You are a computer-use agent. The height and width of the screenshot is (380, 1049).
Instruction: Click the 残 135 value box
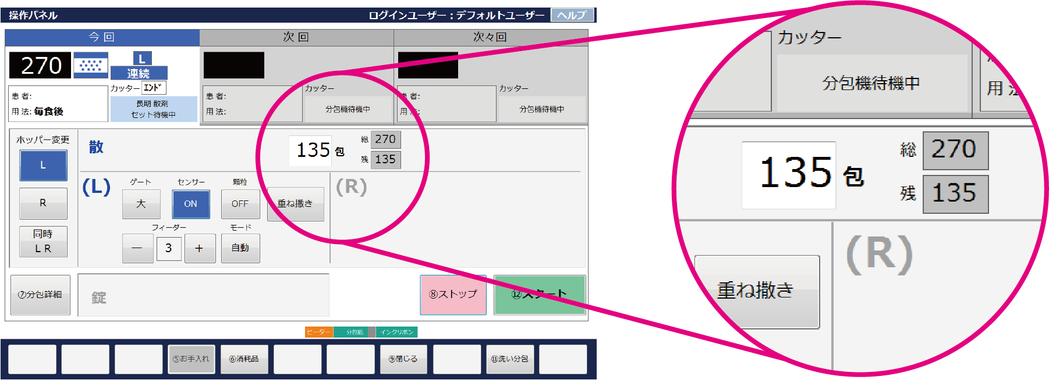385,159
